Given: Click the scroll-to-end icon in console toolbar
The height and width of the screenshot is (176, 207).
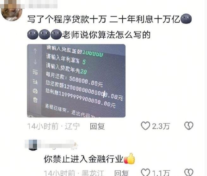Looking at the screenshot, I should tap(35, 82).
